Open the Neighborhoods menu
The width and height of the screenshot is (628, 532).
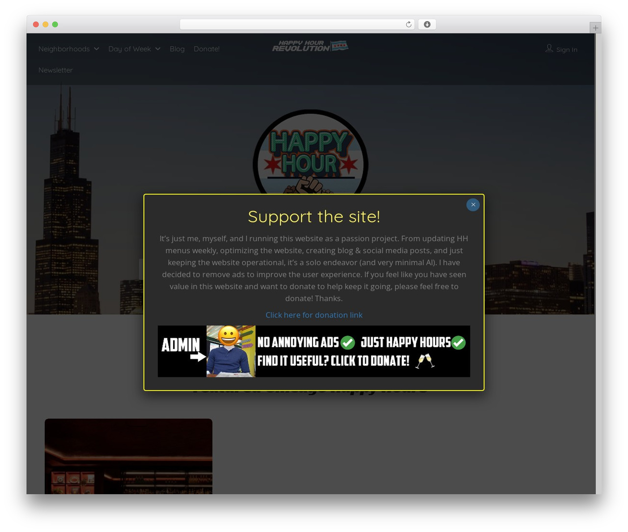[x=64, y=49]
